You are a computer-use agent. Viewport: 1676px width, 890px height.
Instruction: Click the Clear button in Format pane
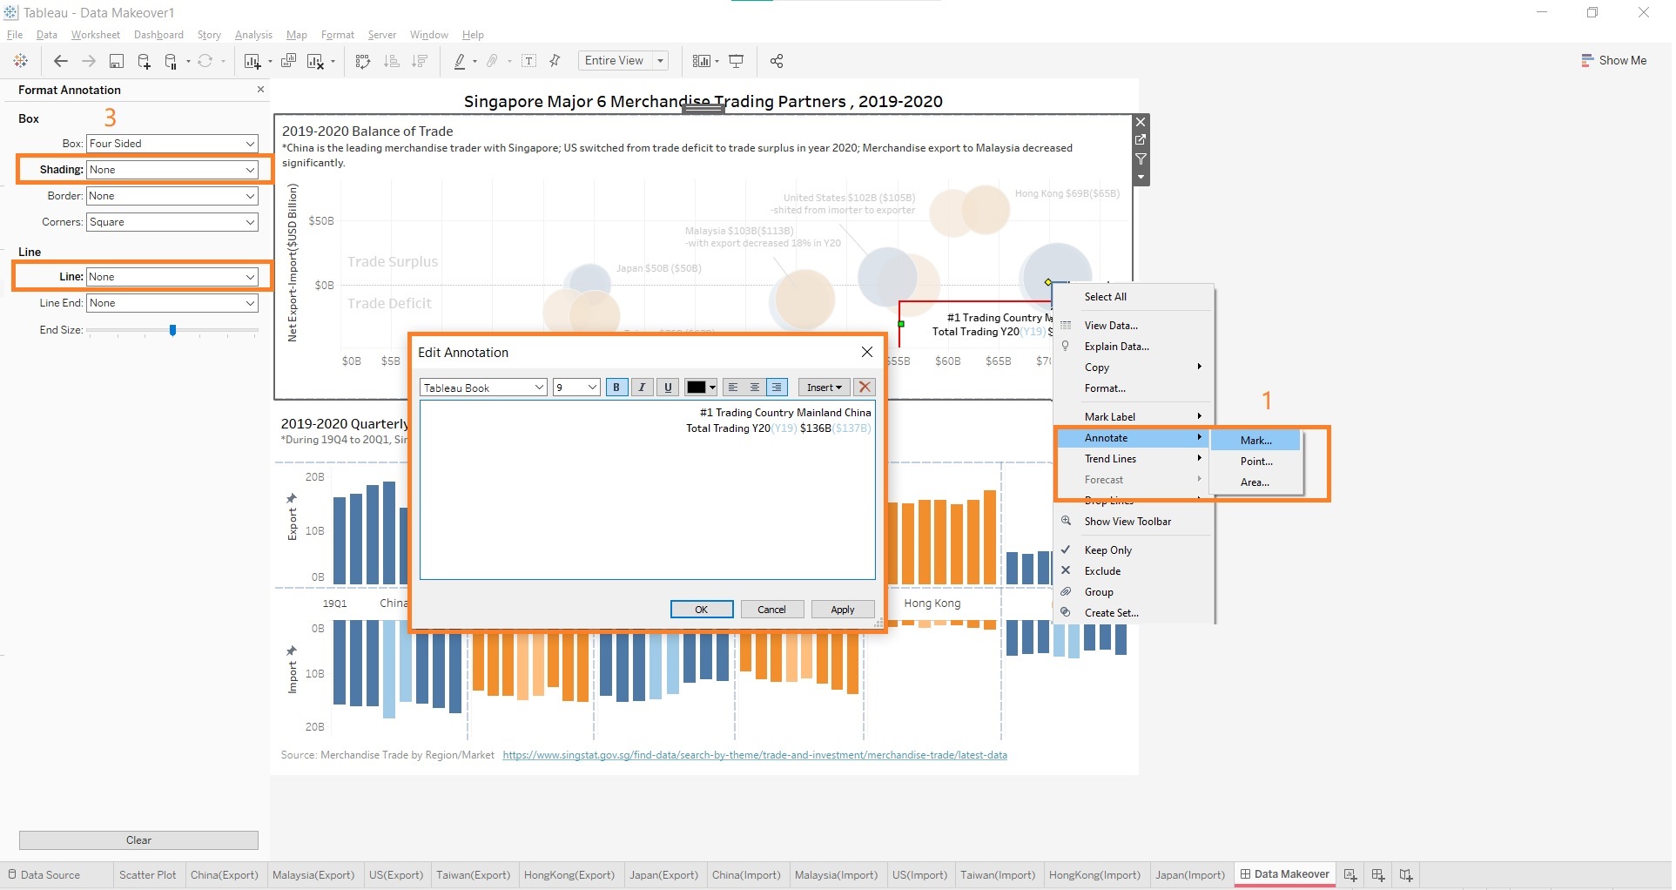[x=138, y=840]
